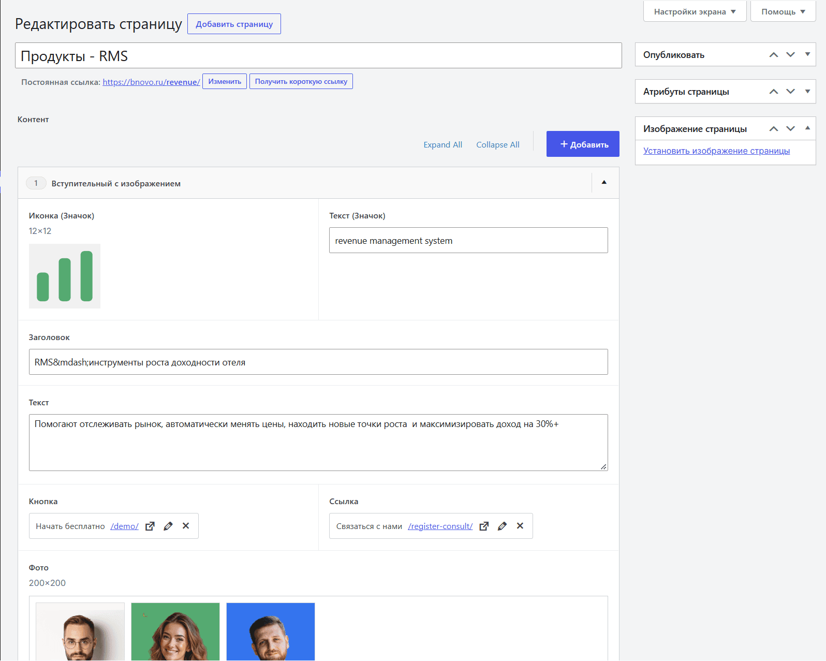The image size is (826, 661).
Task: Open the bnovo.ru/revenue permalink
Action: (151, 82)
